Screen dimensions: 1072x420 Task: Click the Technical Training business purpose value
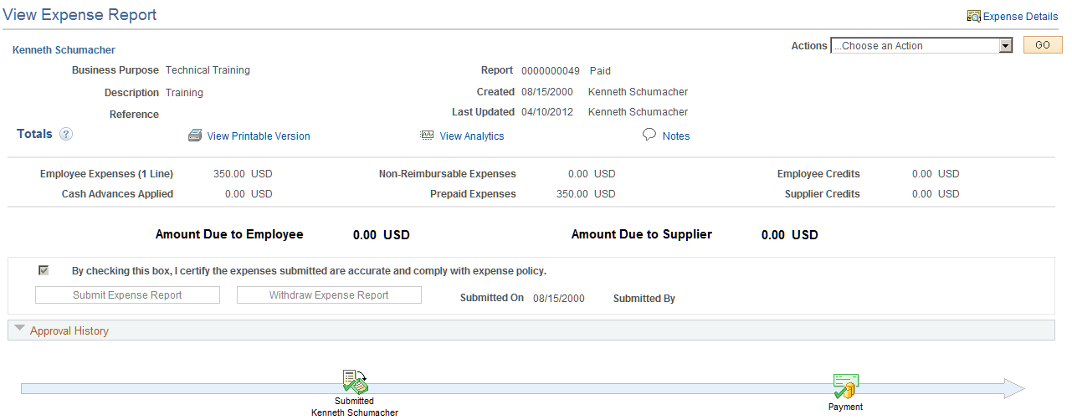[208, 70]
